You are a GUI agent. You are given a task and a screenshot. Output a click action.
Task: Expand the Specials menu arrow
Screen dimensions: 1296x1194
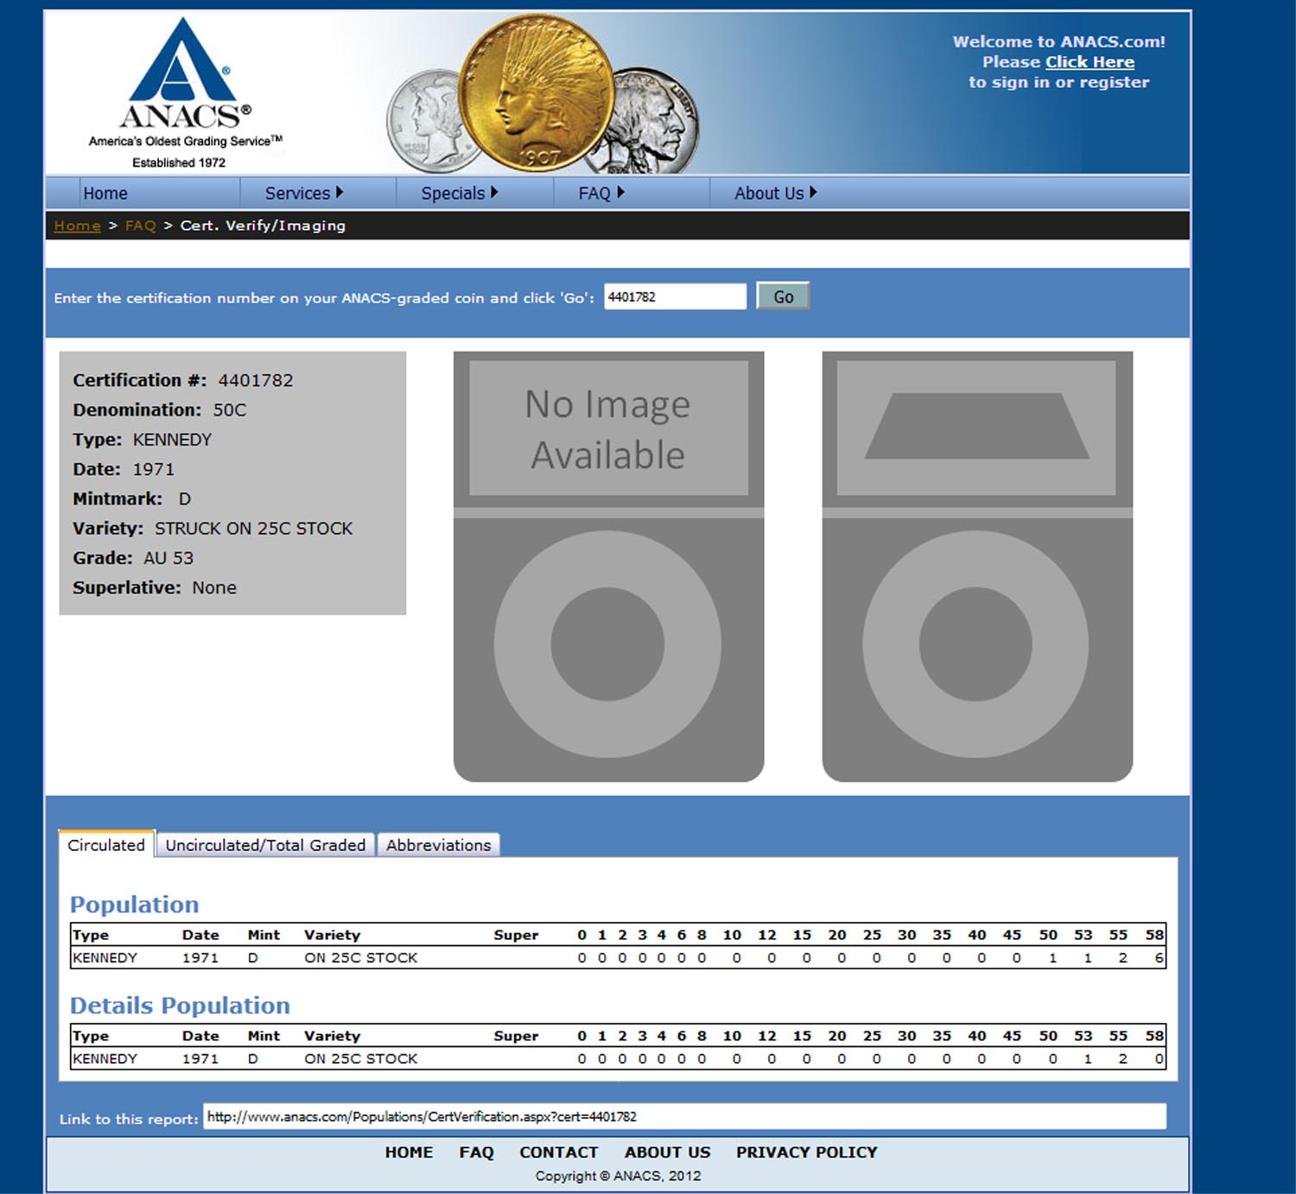pyautogui.click(x=494, y=193)
